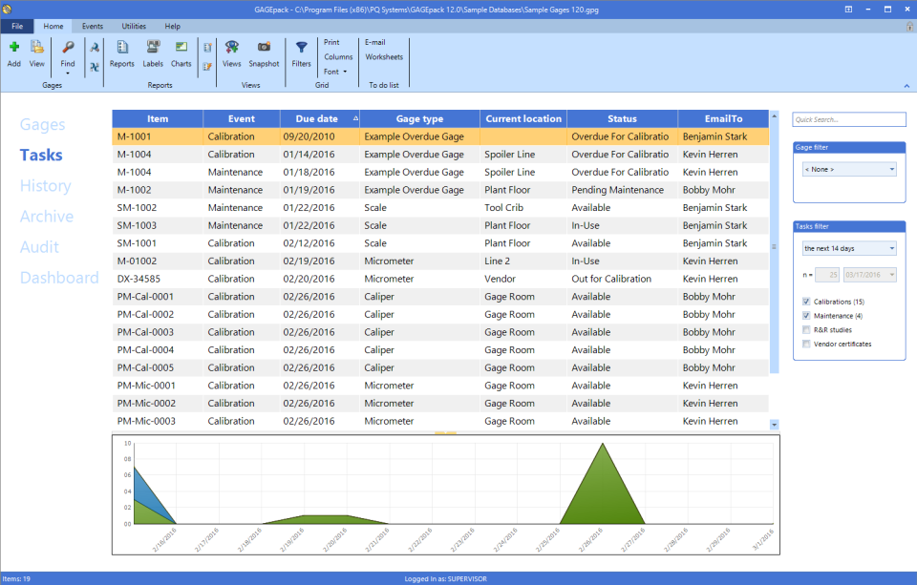This screenshot has width=917, height=585.
Task: Open the Filters funnel icon
Action: [301, 48]
